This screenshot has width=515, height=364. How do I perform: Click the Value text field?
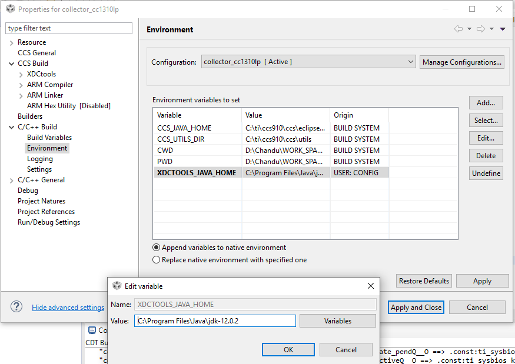(215, 320)
